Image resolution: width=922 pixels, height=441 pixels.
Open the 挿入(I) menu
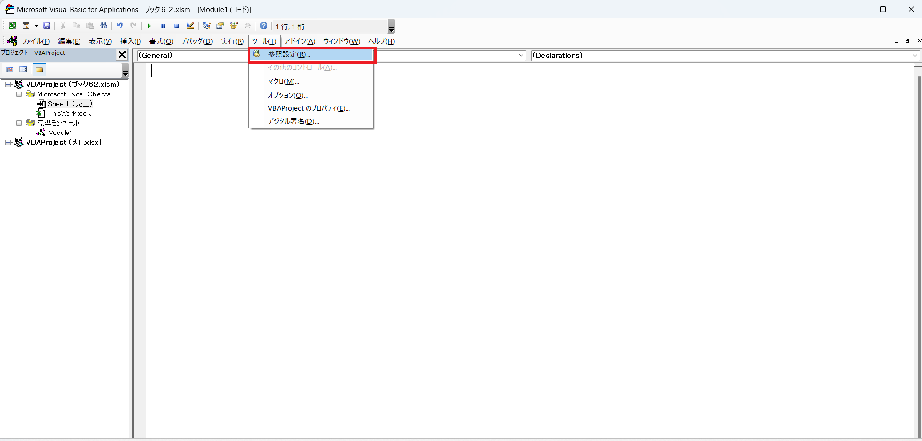[131, 41]
